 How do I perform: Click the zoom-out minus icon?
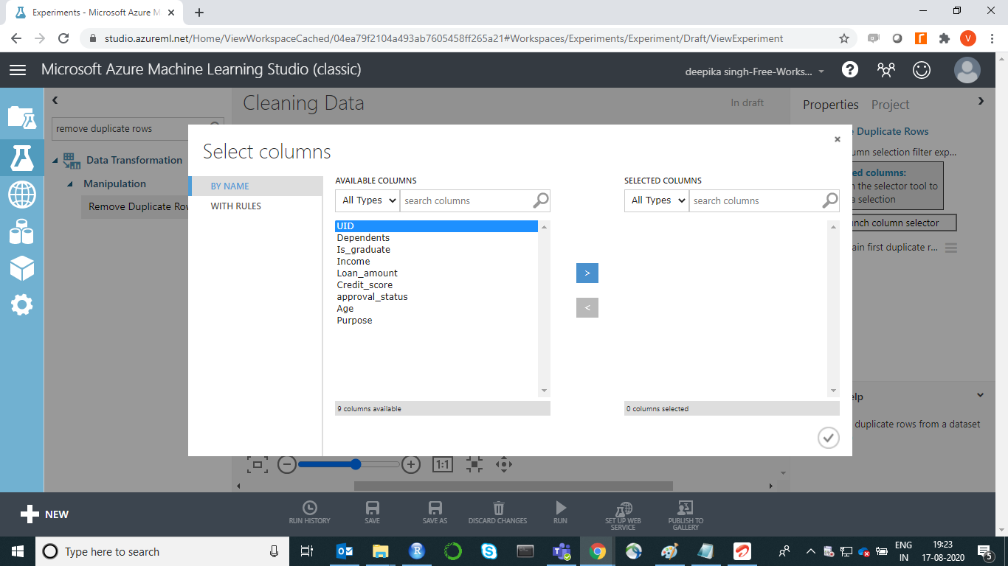point(287,464)
